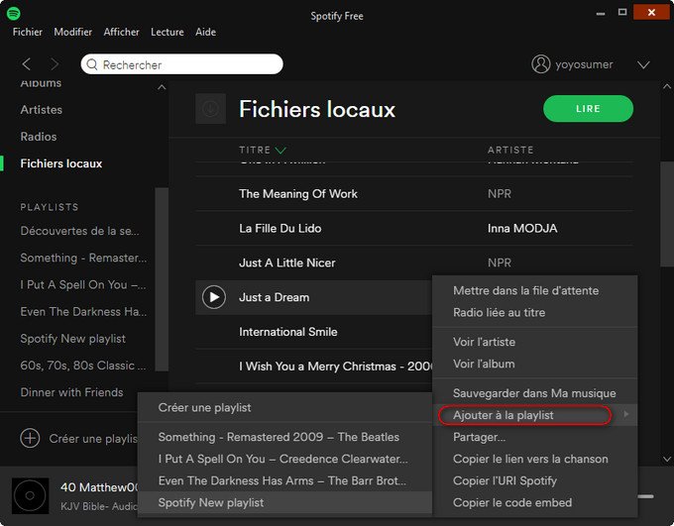Click the user profile avatar icon

[x=540, y=64]
